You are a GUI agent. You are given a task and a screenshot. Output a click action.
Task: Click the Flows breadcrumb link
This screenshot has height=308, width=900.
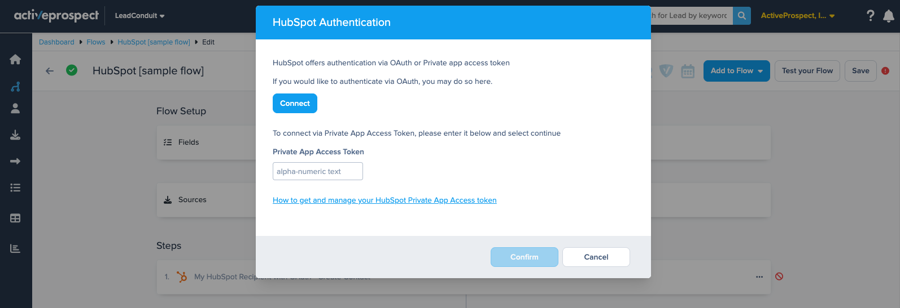tap(95, 42)
